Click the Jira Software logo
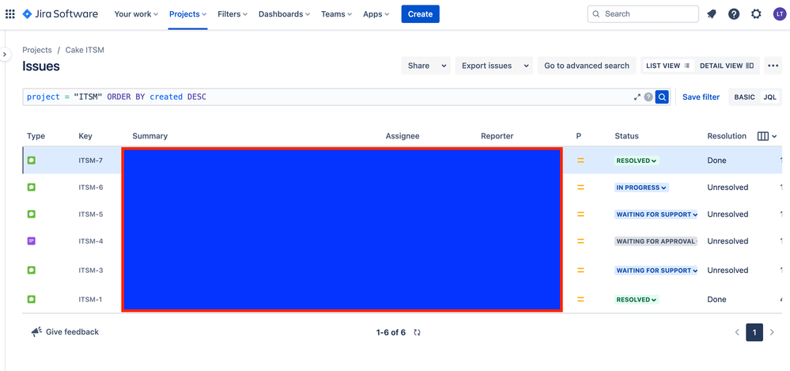Viewport: 790px width, 371px height. 60,14
